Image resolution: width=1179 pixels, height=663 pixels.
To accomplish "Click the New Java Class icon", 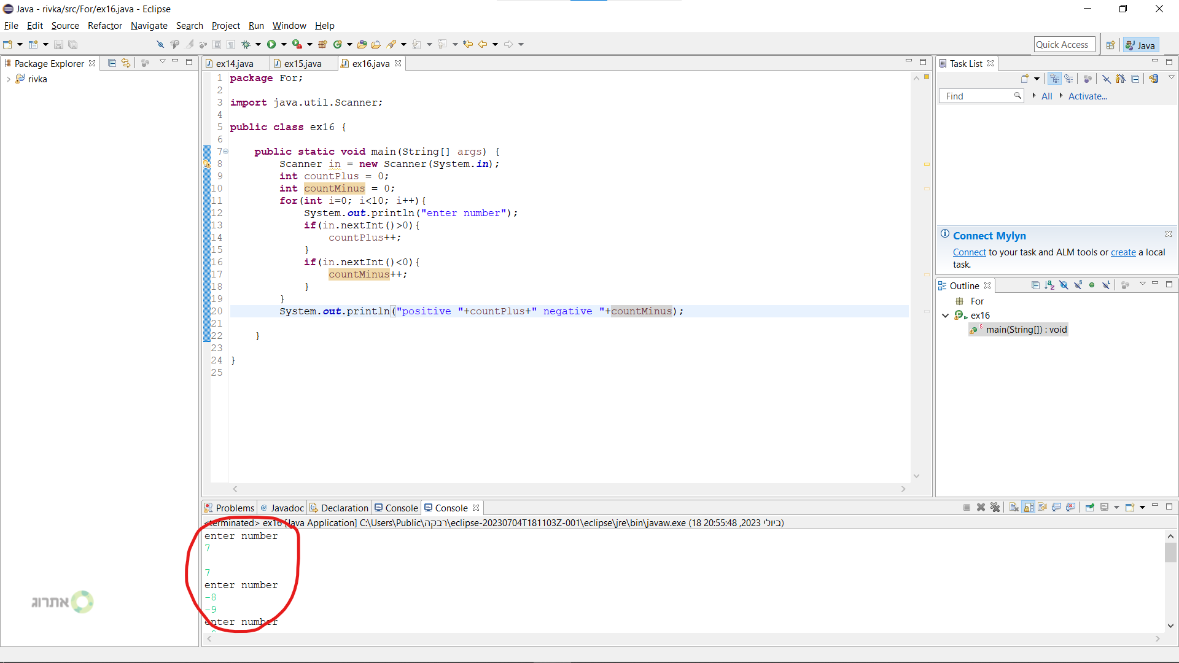I will tap(337, 44).
